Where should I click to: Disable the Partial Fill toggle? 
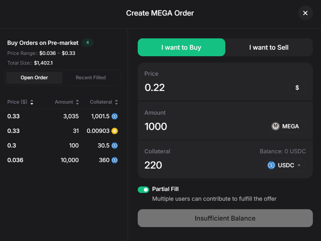click(143, 190)
